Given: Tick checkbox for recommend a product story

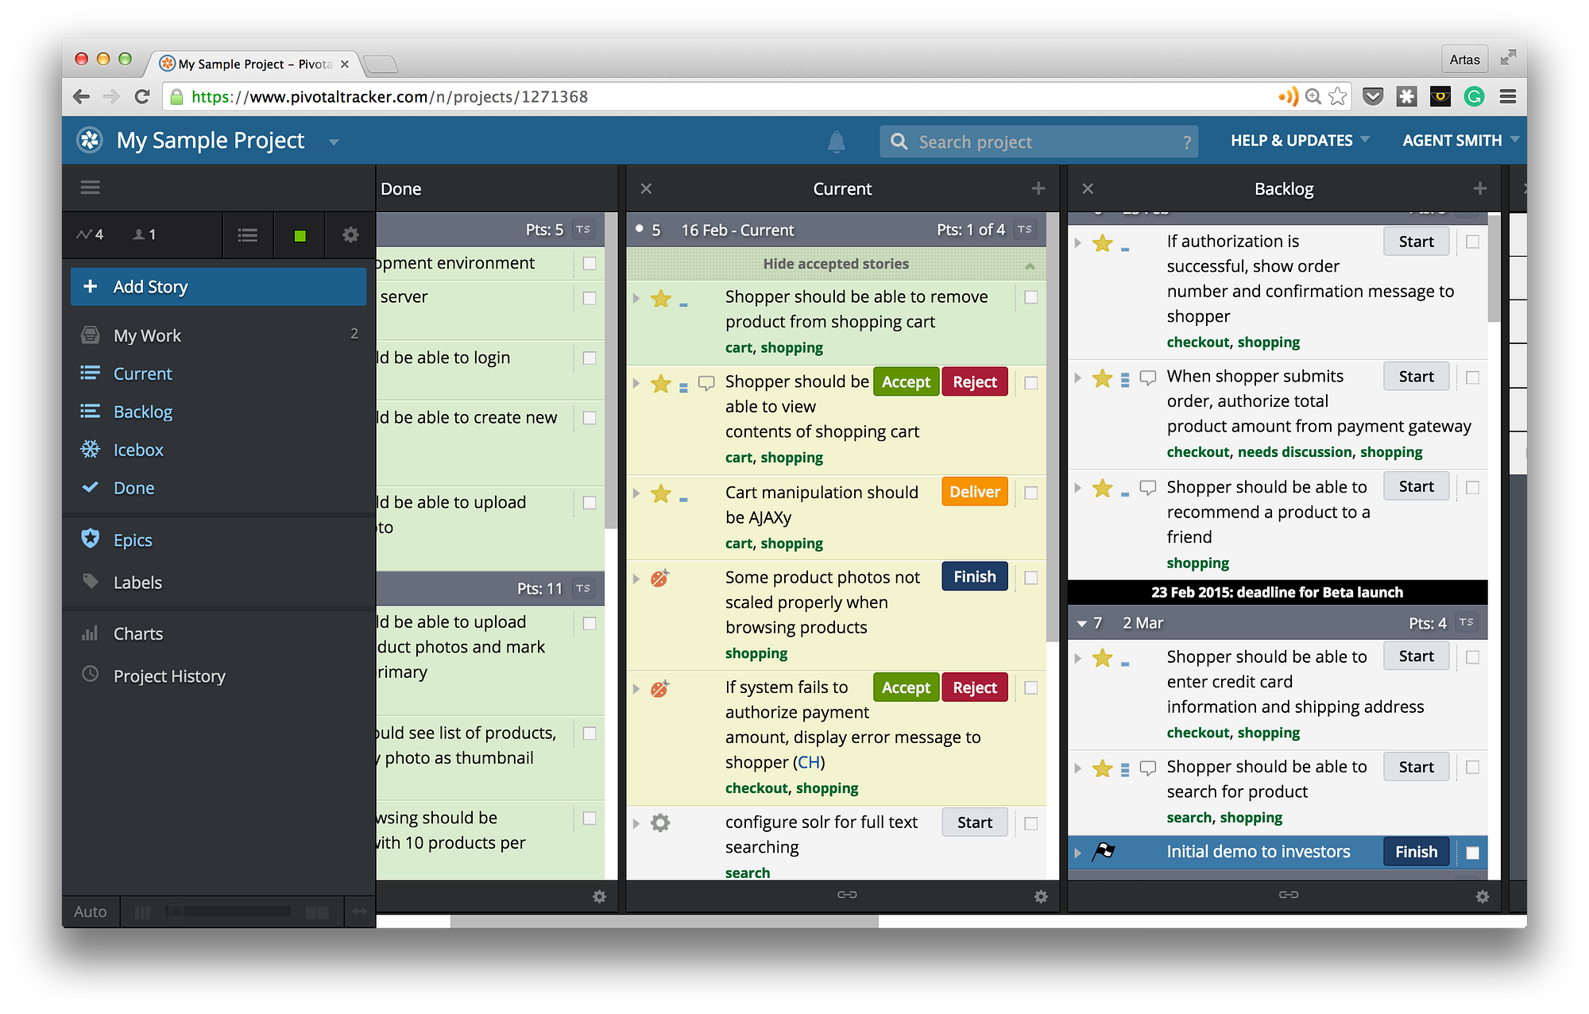Looking at the screenshot, I should pyautogui.click(x=1472, y=487).
